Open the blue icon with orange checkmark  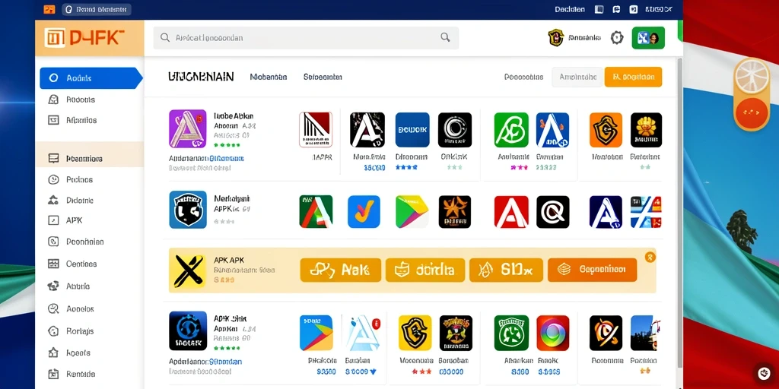364,211
